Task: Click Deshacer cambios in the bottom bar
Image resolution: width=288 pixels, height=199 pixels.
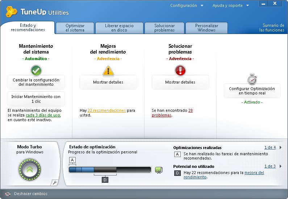Action: click(31, 194)
